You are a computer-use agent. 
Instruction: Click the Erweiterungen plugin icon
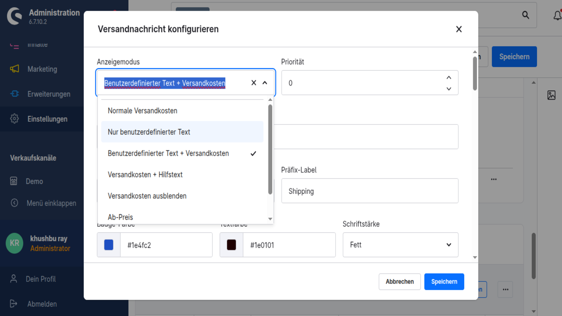pos(14,94)
